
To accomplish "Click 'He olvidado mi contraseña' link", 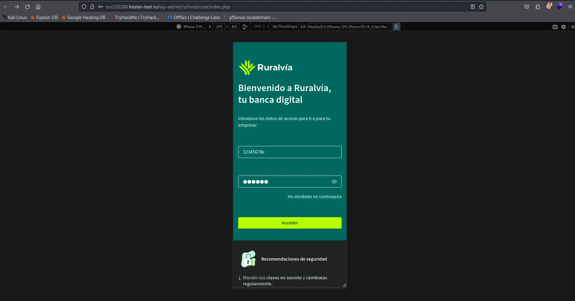I will 314,197.
